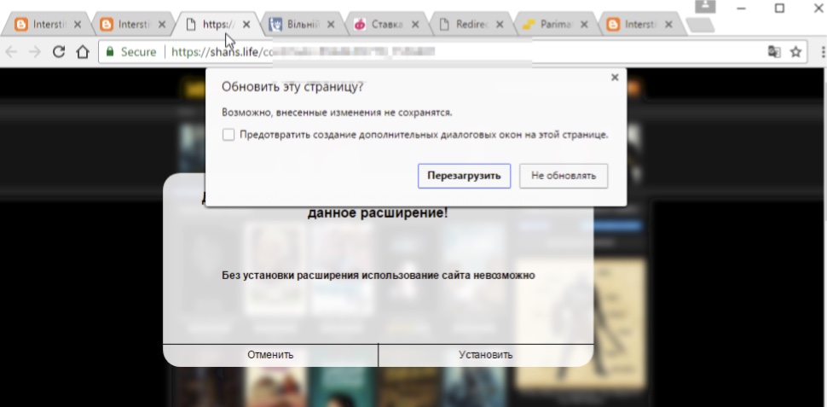Click the address bar URL field

pyautogui.click(x=426, y=52)
